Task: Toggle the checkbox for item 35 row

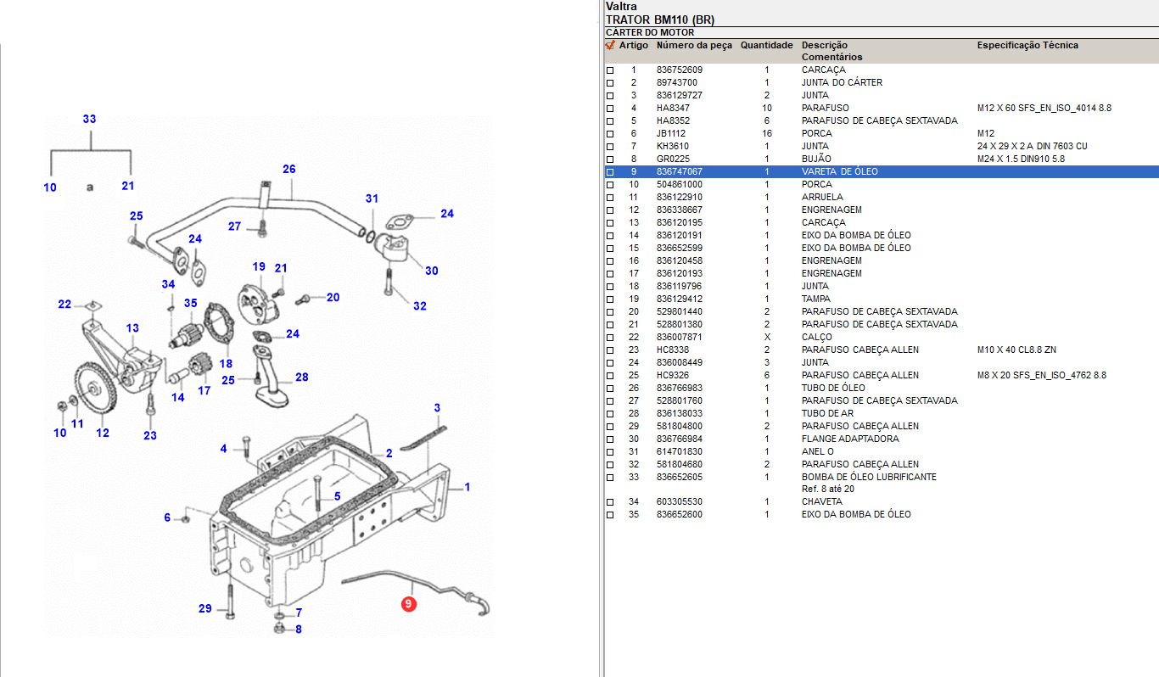Action: 609,515
